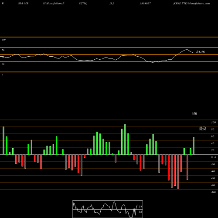Click the "-20" label on the MR axis
The image size is (218, 218).
(x=213, y=164)
